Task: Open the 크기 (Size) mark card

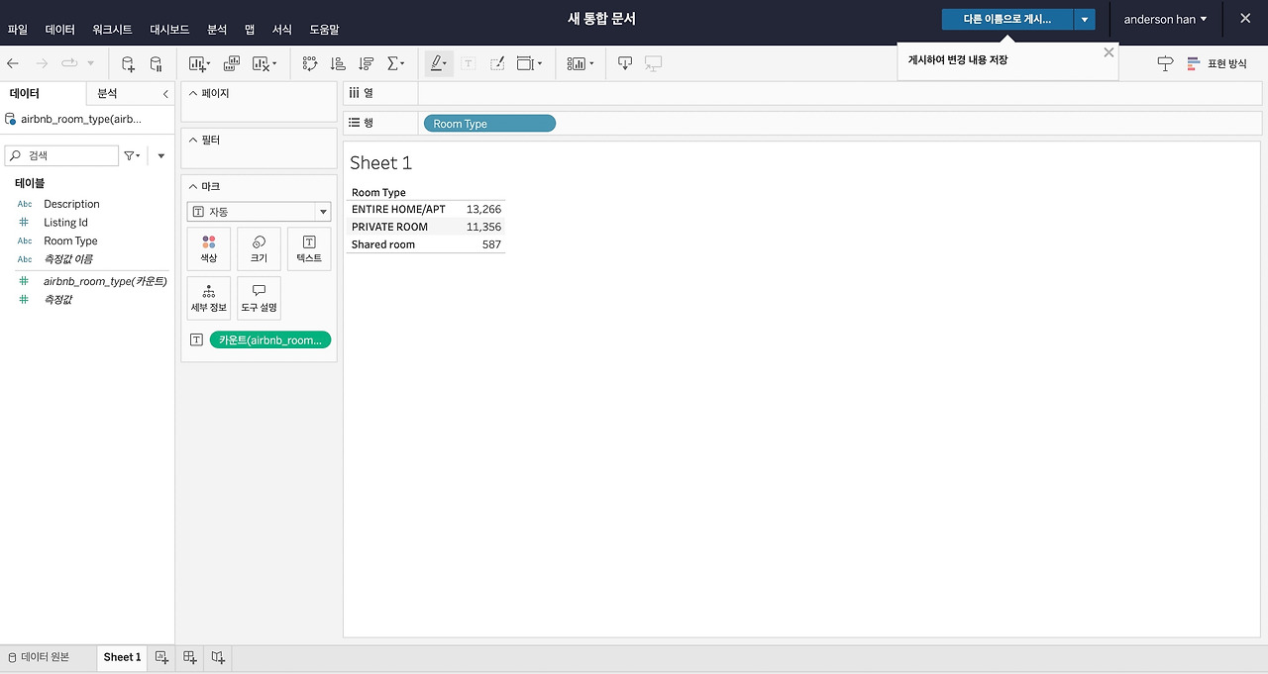Action: (x=259, y=249)
